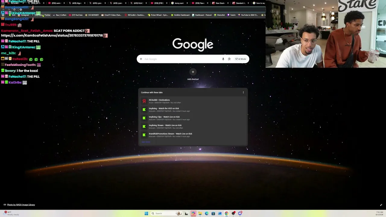
Task: Click the voice search microphone icon
Action: coord(223,59)
